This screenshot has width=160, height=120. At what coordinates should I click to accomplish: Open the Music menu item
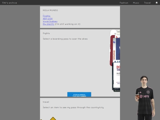coord(136,3)
